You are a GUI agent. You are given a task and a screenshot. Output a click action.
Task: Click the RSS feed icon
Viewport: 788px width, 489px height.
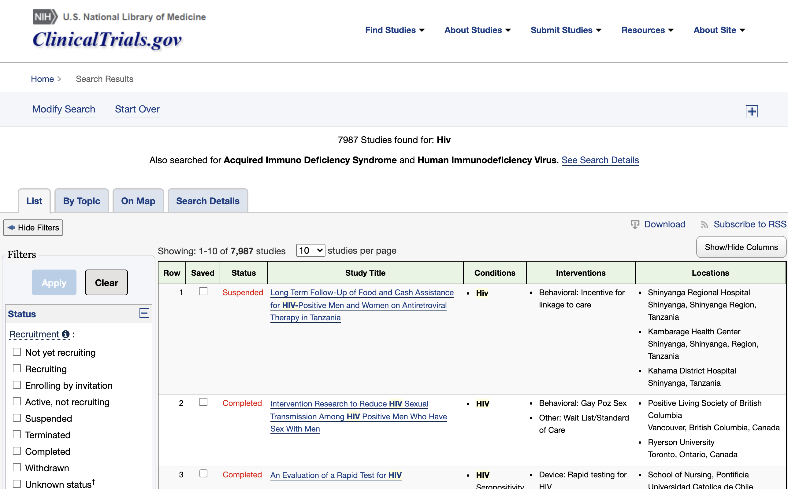click(x=704, y=225)
